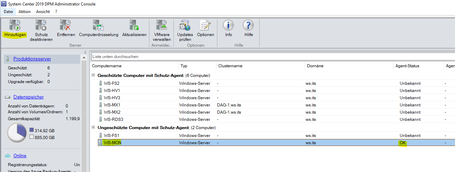
Task: Click the server icon beside WS-FS1
Action: (x=101, y=136)
